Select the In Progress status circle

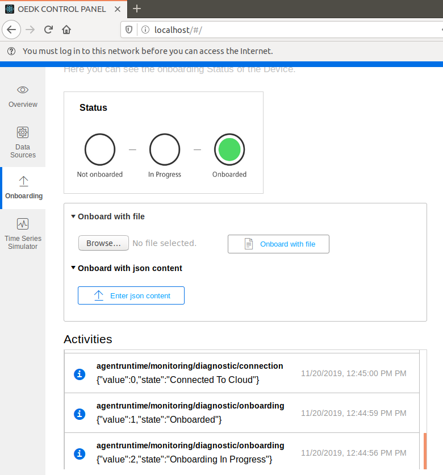(x=165, y=149)
